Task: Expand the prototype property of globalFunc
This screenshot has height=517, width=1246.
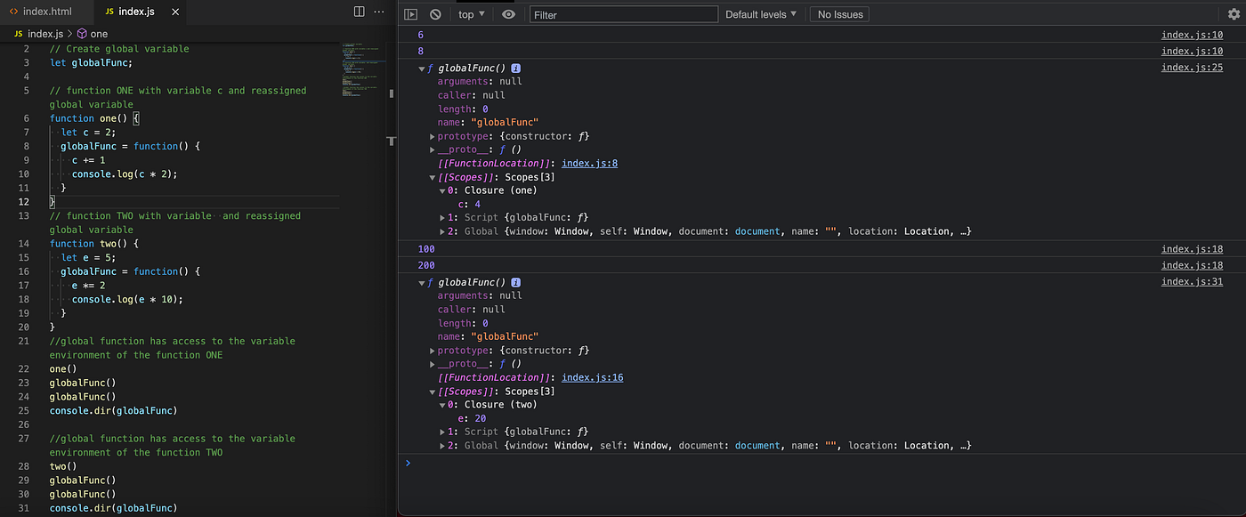Action: 433,135
